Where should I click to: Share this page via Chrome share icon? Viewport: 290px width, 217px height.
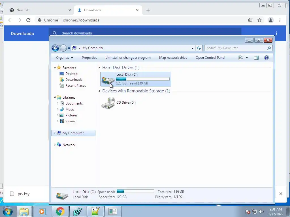tap(250, 20)
